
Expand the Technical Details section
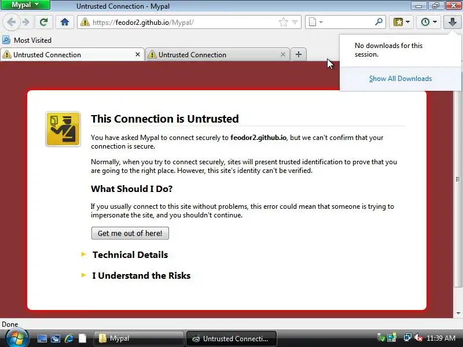click(x=130, y=254)
